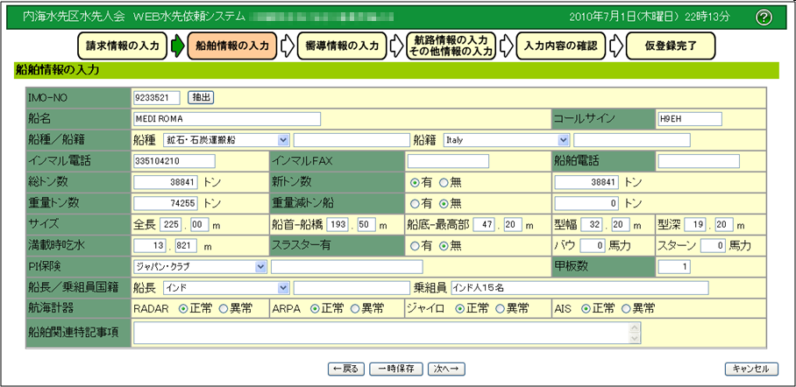Select 有 for 重量減トン船
The height and width of the screenshot is (387, 796).
414,203
